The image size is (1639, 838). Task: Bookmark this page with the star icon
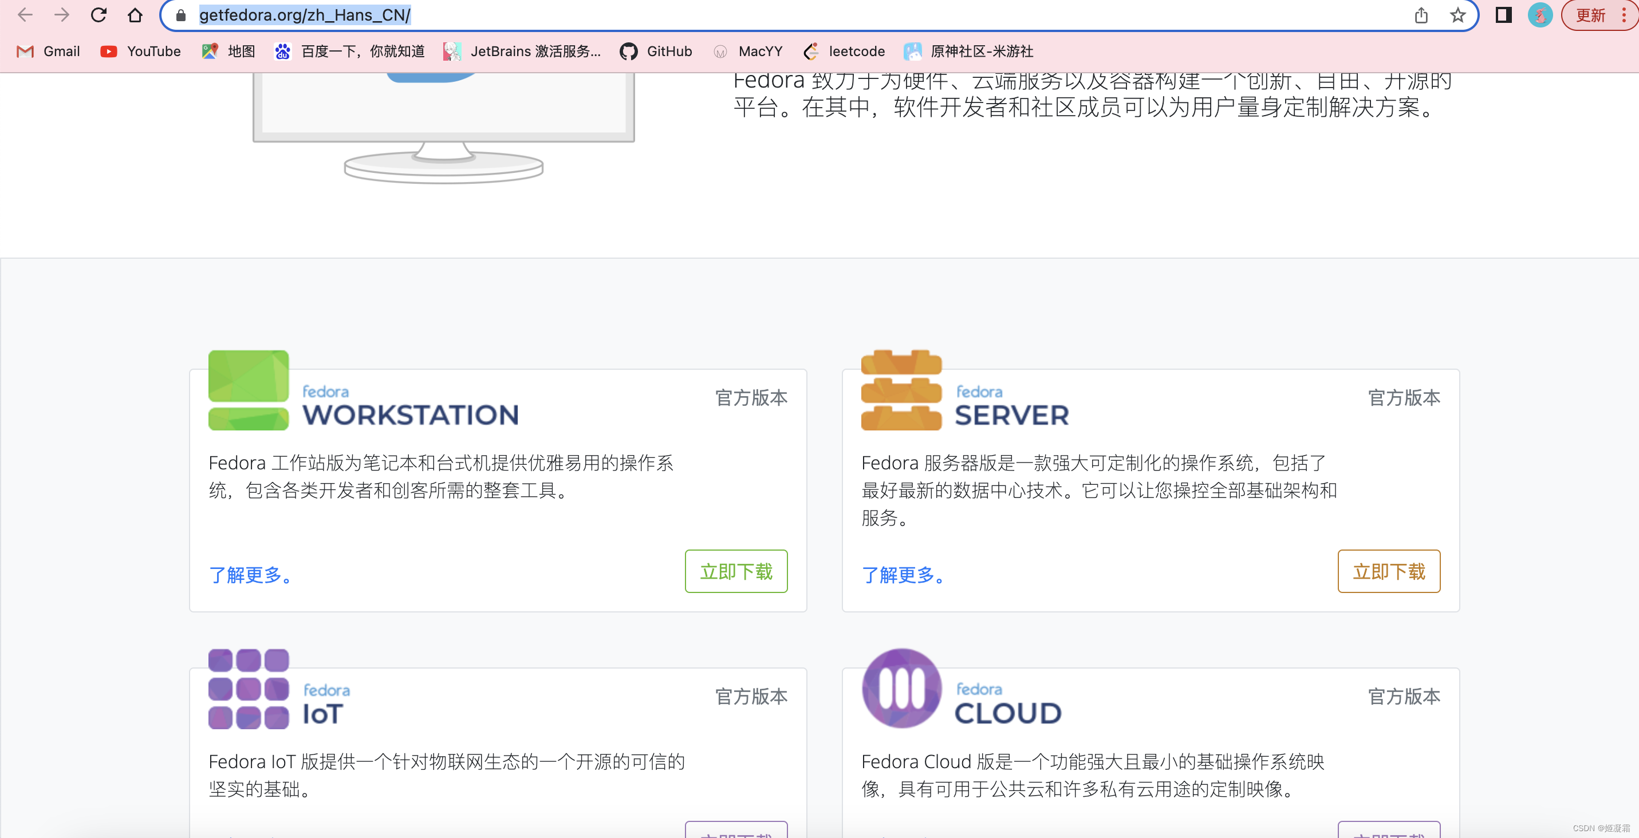click(1457, 15)
